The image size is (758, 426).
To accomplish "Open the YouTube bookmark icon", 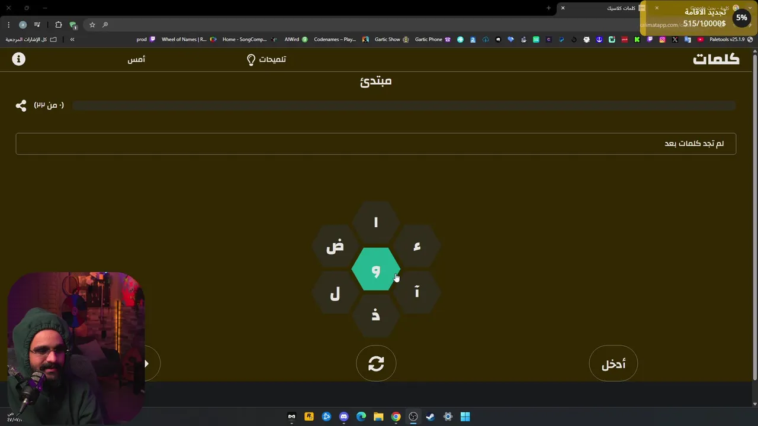I will pos(700,40).
